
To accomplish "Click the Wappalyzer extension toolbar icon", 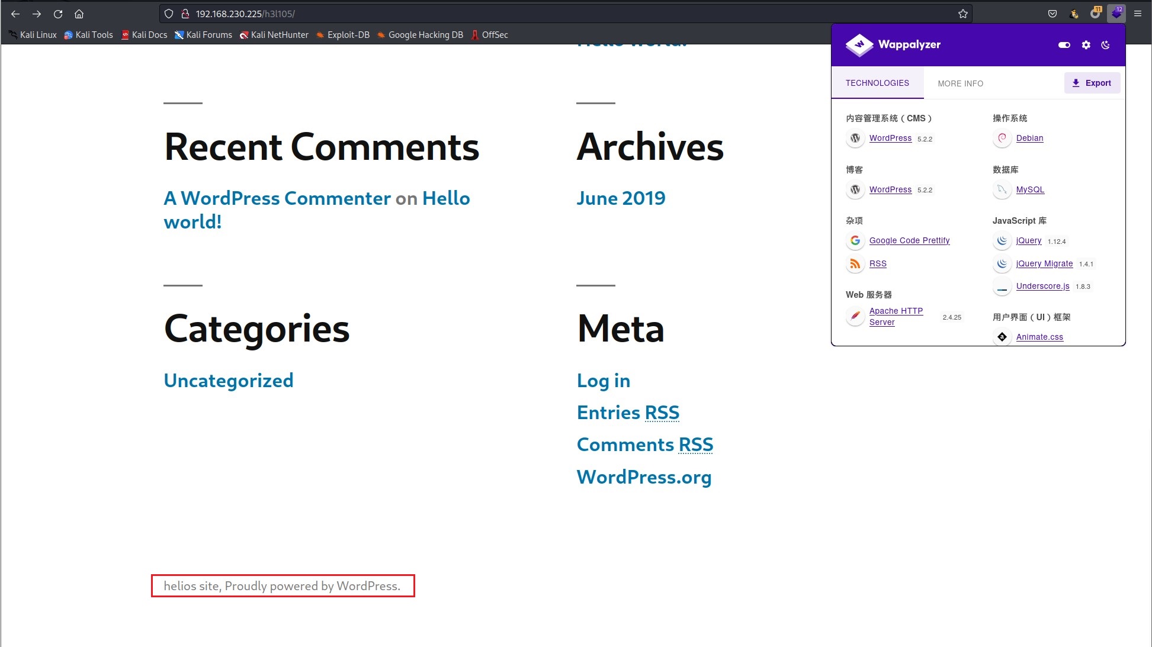I will pos(1116,14).
